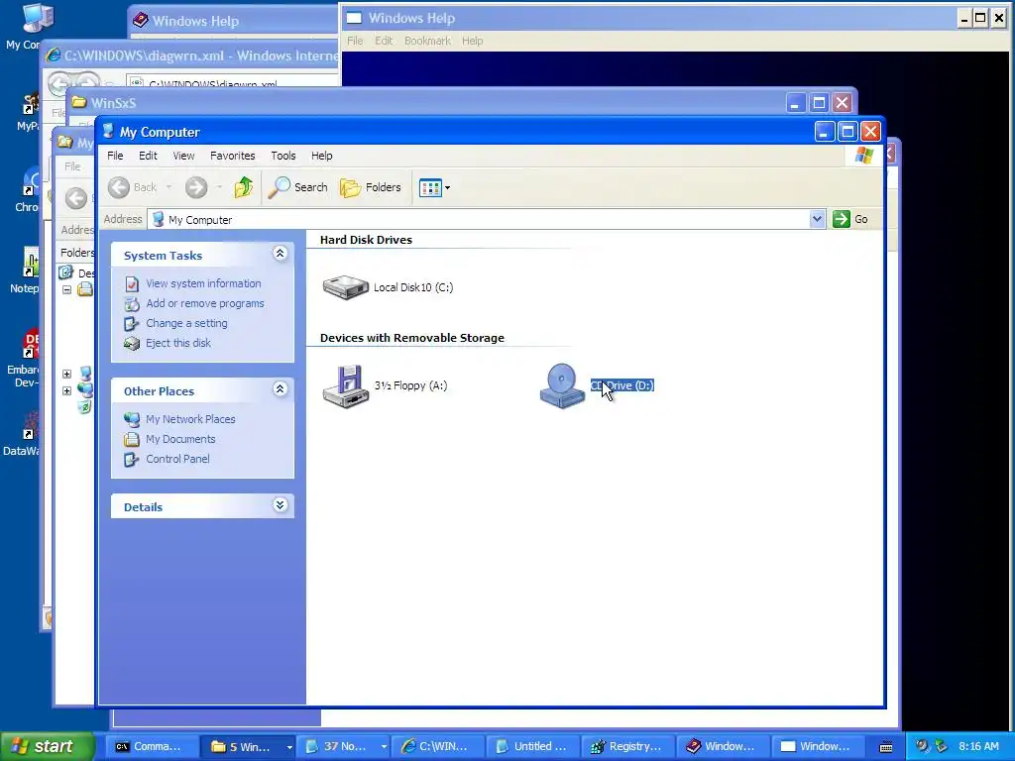Open the Address bar dropdown
The width and height of the screenshot is (1015, 761).
[x=817, y=219]
